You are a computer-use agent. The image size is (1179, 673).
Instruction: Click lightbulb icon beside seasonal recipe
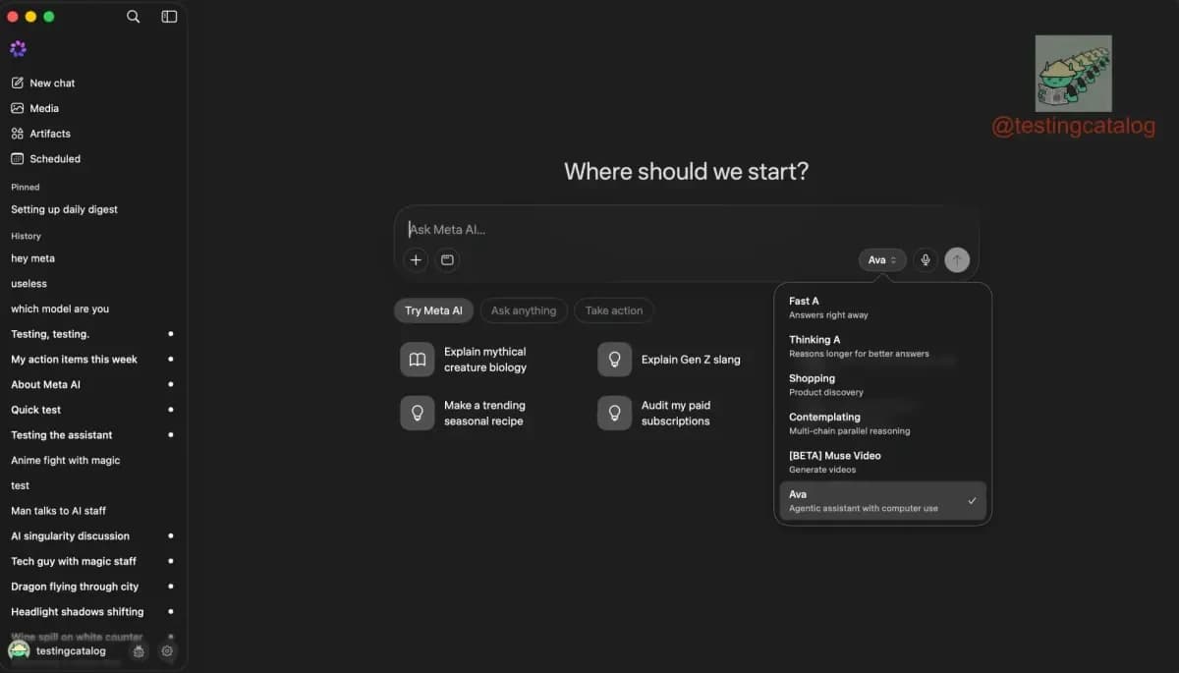click(x=418, y=414)
